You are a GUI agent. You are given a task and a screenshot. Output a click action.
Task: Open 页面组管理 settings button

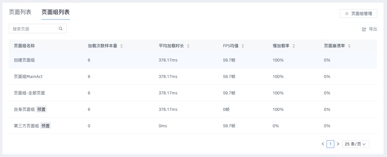[358, 14]
